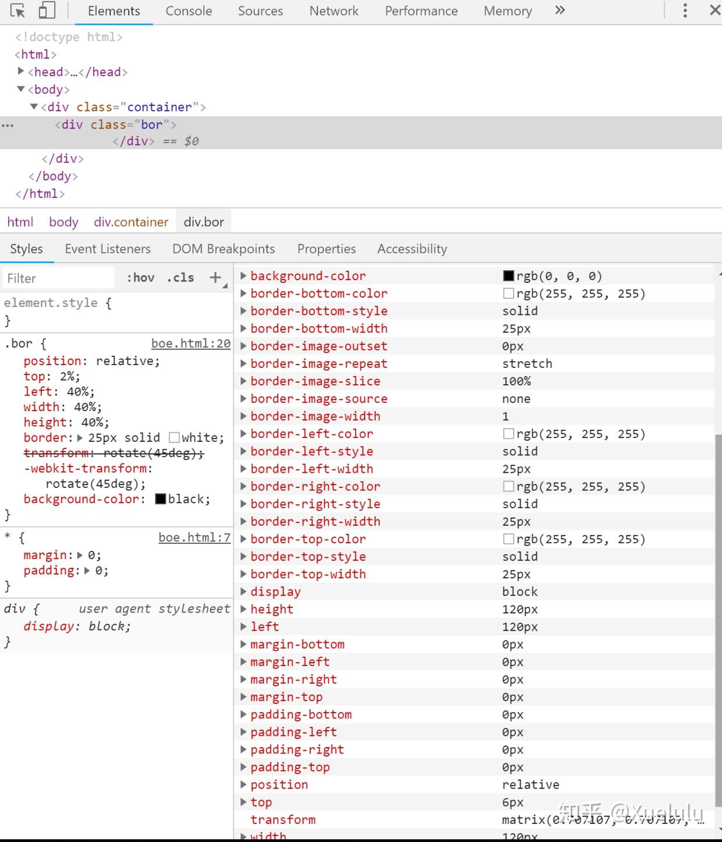Select the inspect element picker icon

17,10
